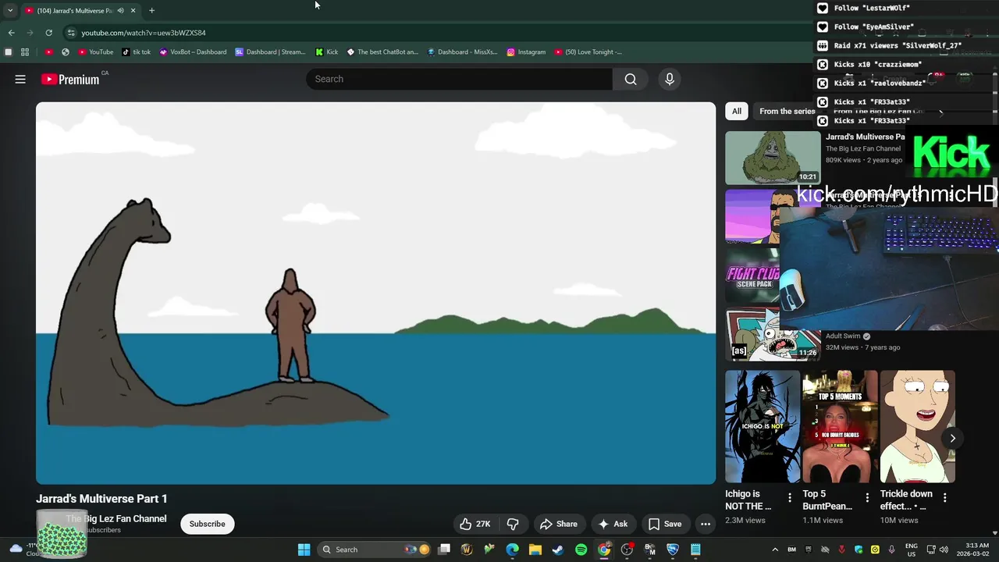This screenshot has width=999, height=562.
Task: Open the apps grid bookmark icon
Action: tap(25, 52)
